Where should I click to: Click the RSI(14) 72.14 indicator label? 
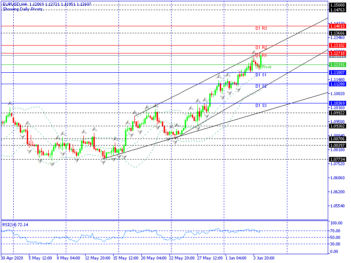coord(15,224)
